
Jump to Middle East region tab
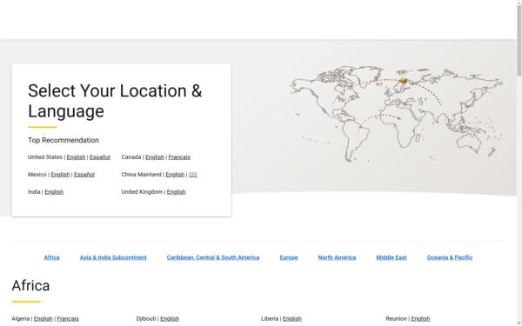(391, 257)
